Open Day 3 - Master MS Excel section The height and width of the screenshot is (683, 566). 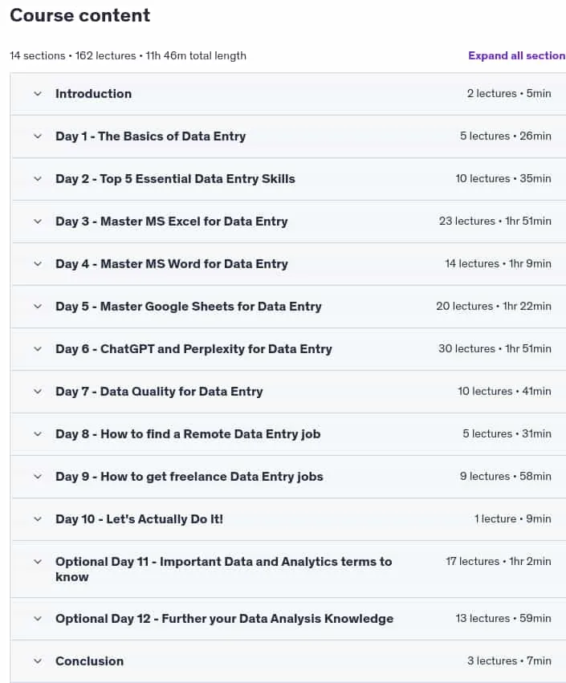(x=38, y=222)
